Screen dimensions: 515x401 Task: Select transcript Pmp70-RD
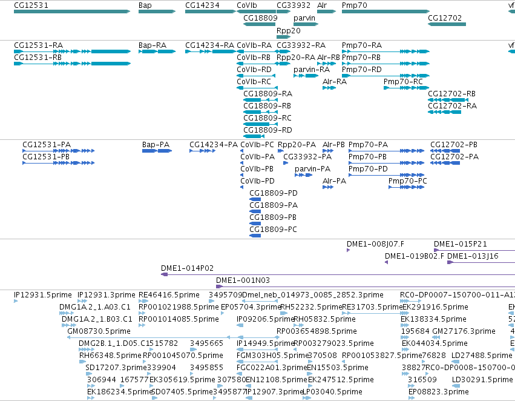pos(385,76)
